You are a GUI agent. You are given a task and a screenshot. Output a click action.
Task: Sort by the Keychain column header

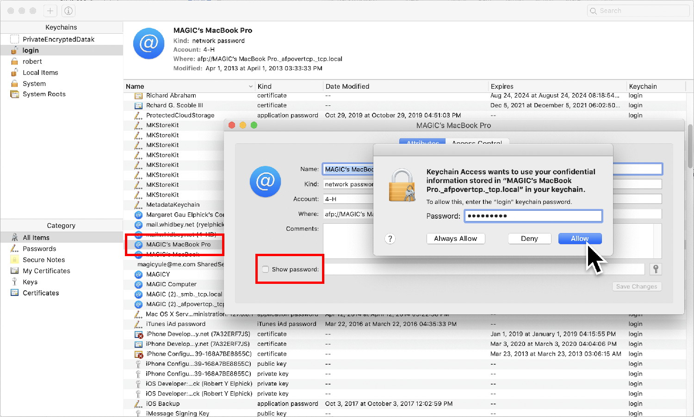pos(656,86)
